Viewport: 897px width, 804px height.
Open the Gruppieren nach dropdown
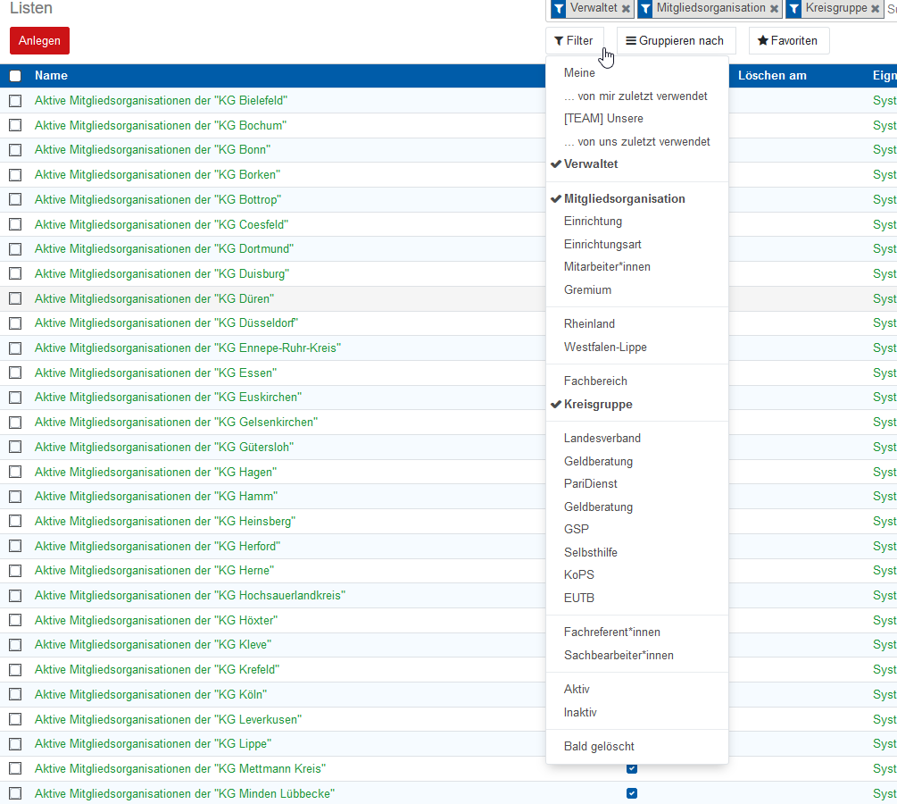click(x=676, y=41)
